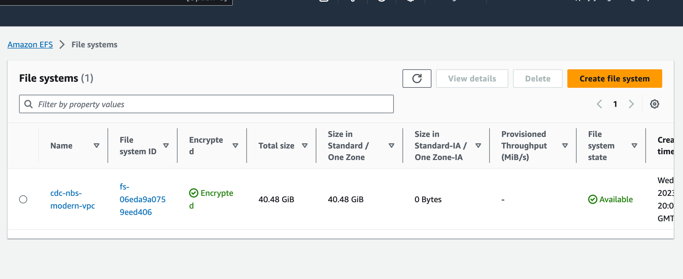683x279 pixels.
Task: Click the refresh file systems icon
Action: coord(417,79)
